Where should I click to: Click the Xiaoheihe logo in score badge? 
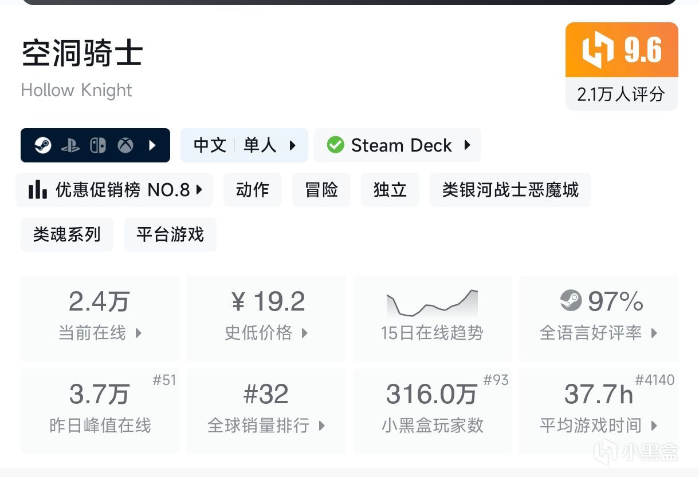pos(598,50)
